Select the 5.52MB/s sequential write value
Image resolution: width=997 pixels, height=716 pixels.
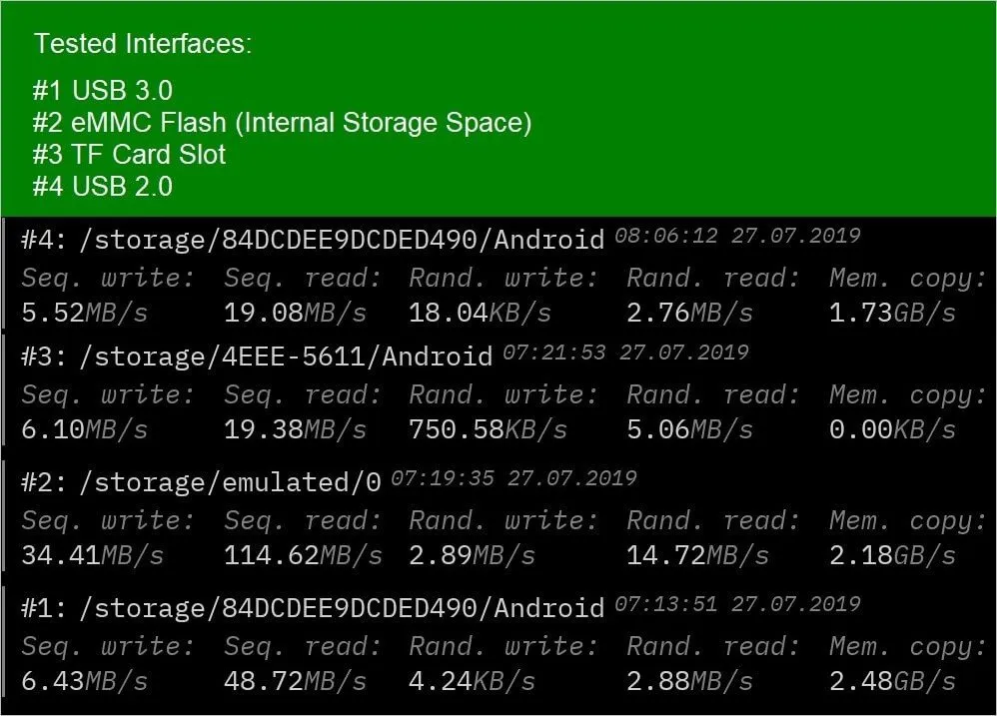click(x=85, y=313)
